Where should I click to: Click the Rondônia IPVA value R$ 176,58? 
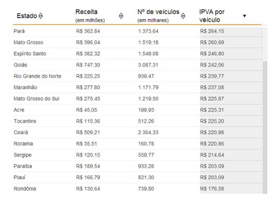[212, 189]
